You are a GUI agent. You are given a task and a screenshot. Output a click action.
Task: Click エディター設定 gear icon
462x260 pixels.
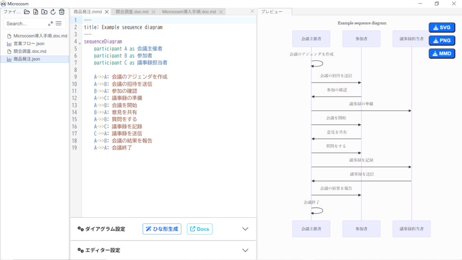[80, 250]
